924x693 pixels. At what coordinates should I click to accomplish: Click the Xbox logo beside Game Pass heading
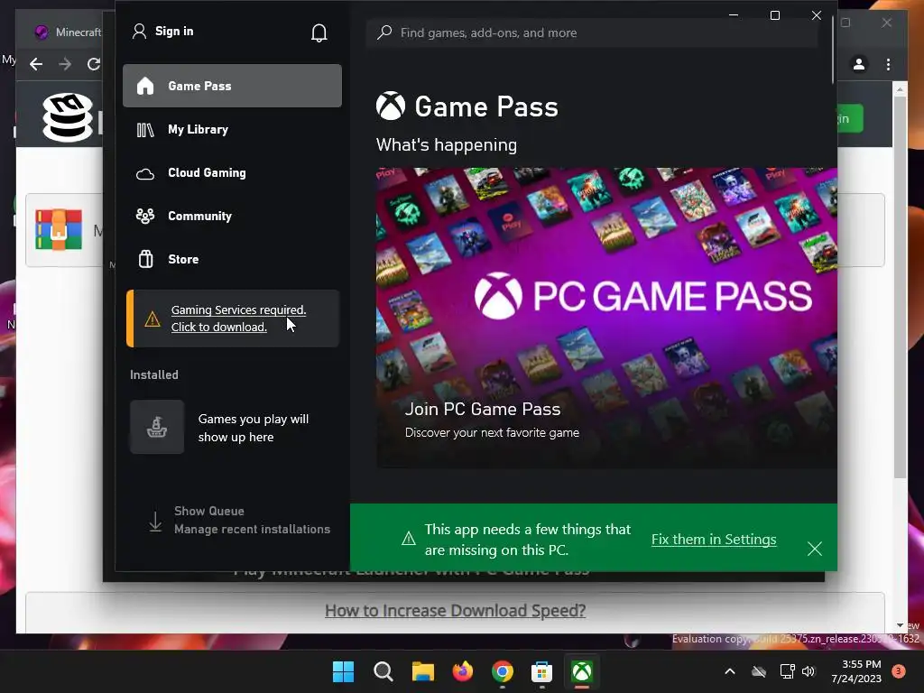pos(391,106)
